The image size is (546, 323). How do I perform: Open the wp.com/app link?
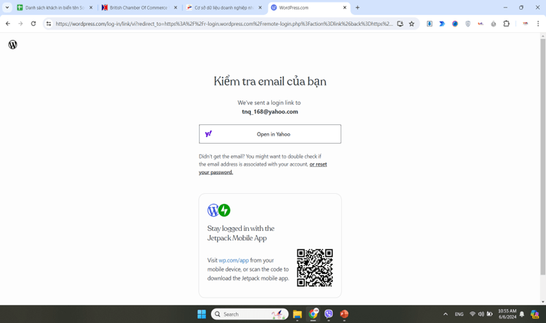pyautogui.click(x=234, y=260)
